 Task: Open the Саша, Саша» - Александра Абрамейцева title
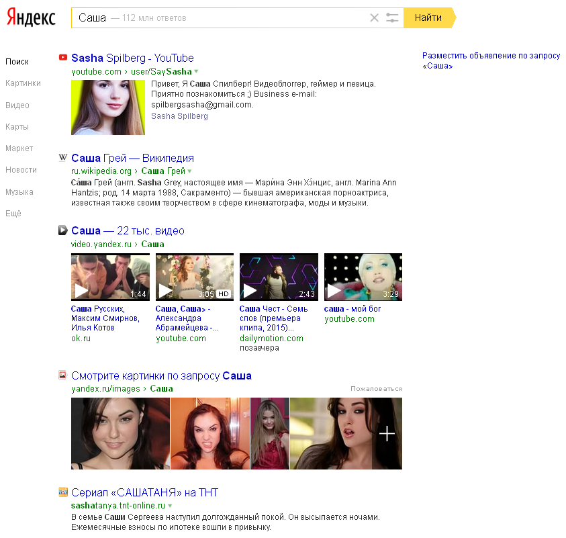point(187,318)
